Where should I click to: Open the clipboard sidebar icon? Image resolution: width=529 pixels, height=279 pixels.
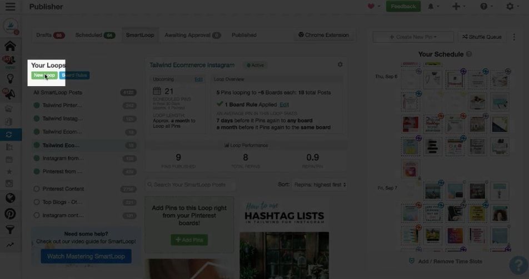9,122
